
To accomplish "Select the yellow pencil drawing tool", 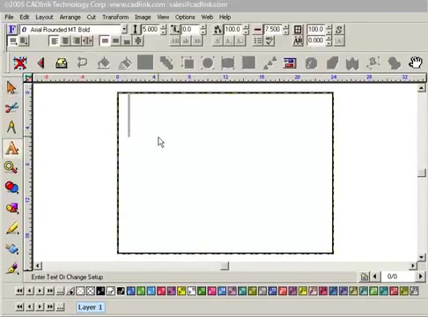I will coord(12,228).
